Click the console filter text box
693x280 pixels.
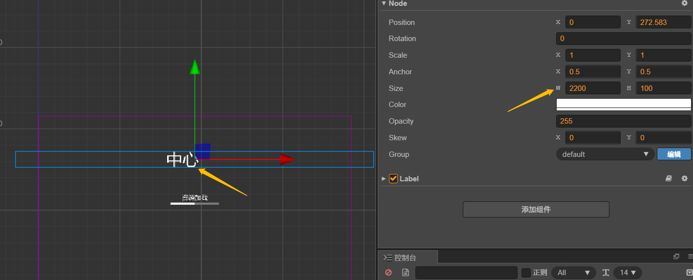click(x=466, y=273)
